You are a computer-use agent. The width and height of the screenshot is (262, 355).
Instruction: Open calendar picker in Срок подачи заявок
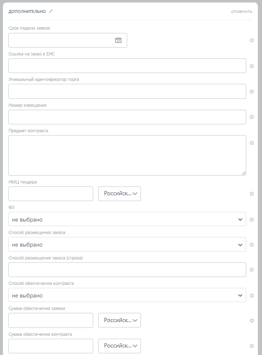[118, 40]
